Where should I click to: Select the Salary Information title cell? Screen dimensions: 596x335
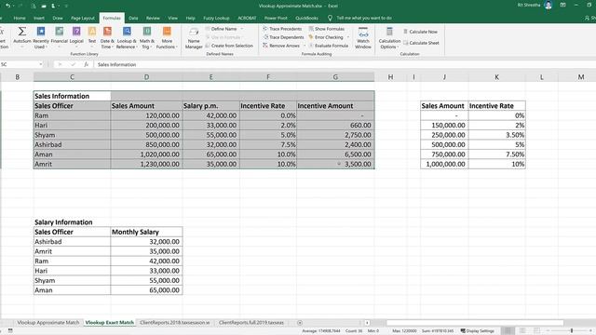point(72,222)
